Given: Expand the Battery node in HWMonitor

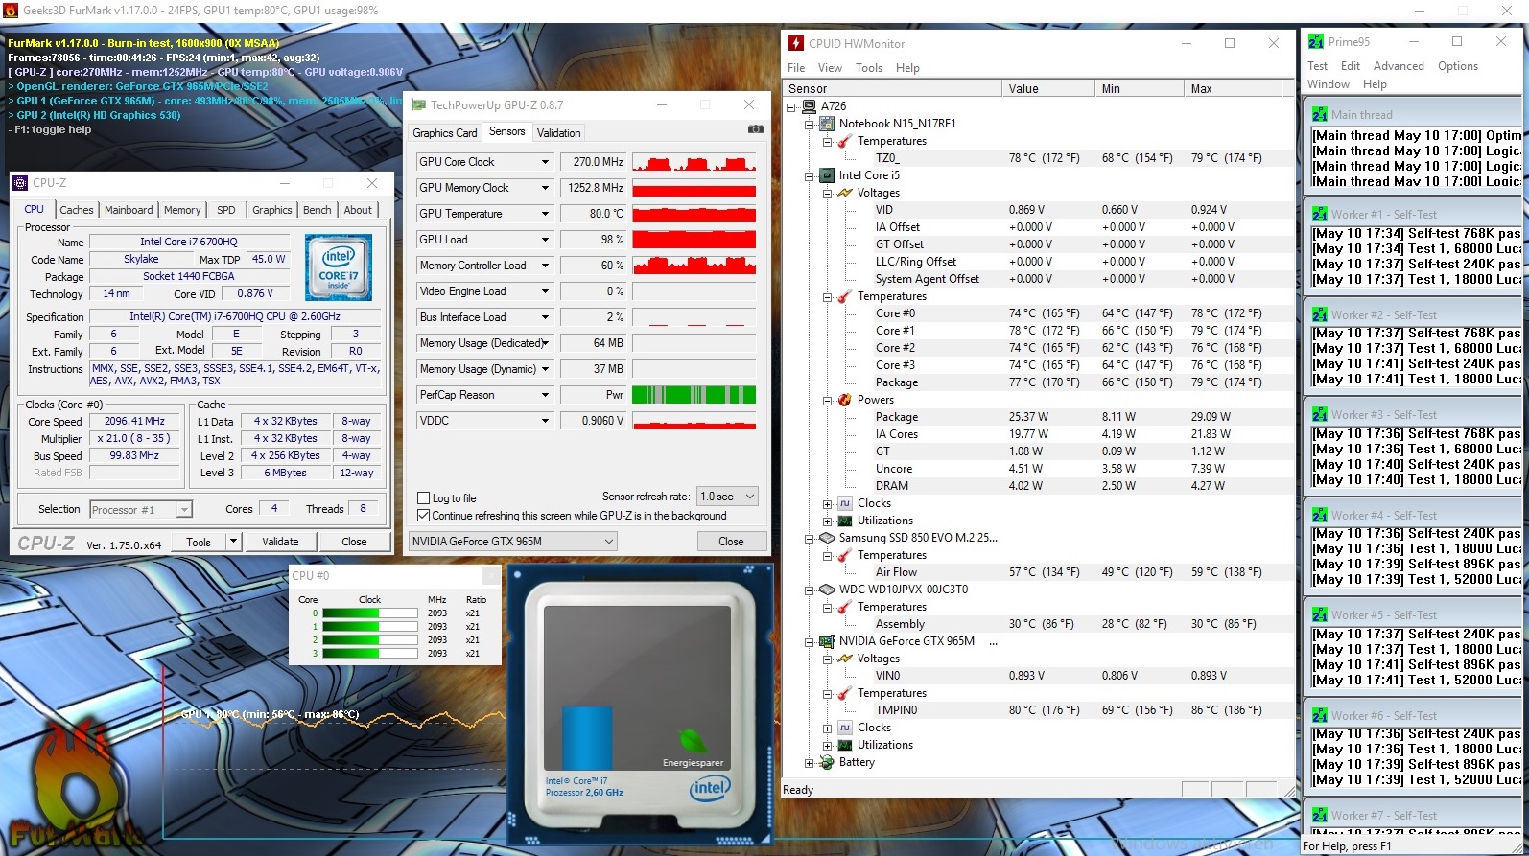Looking at the screenshot, I should pos(809,763).
